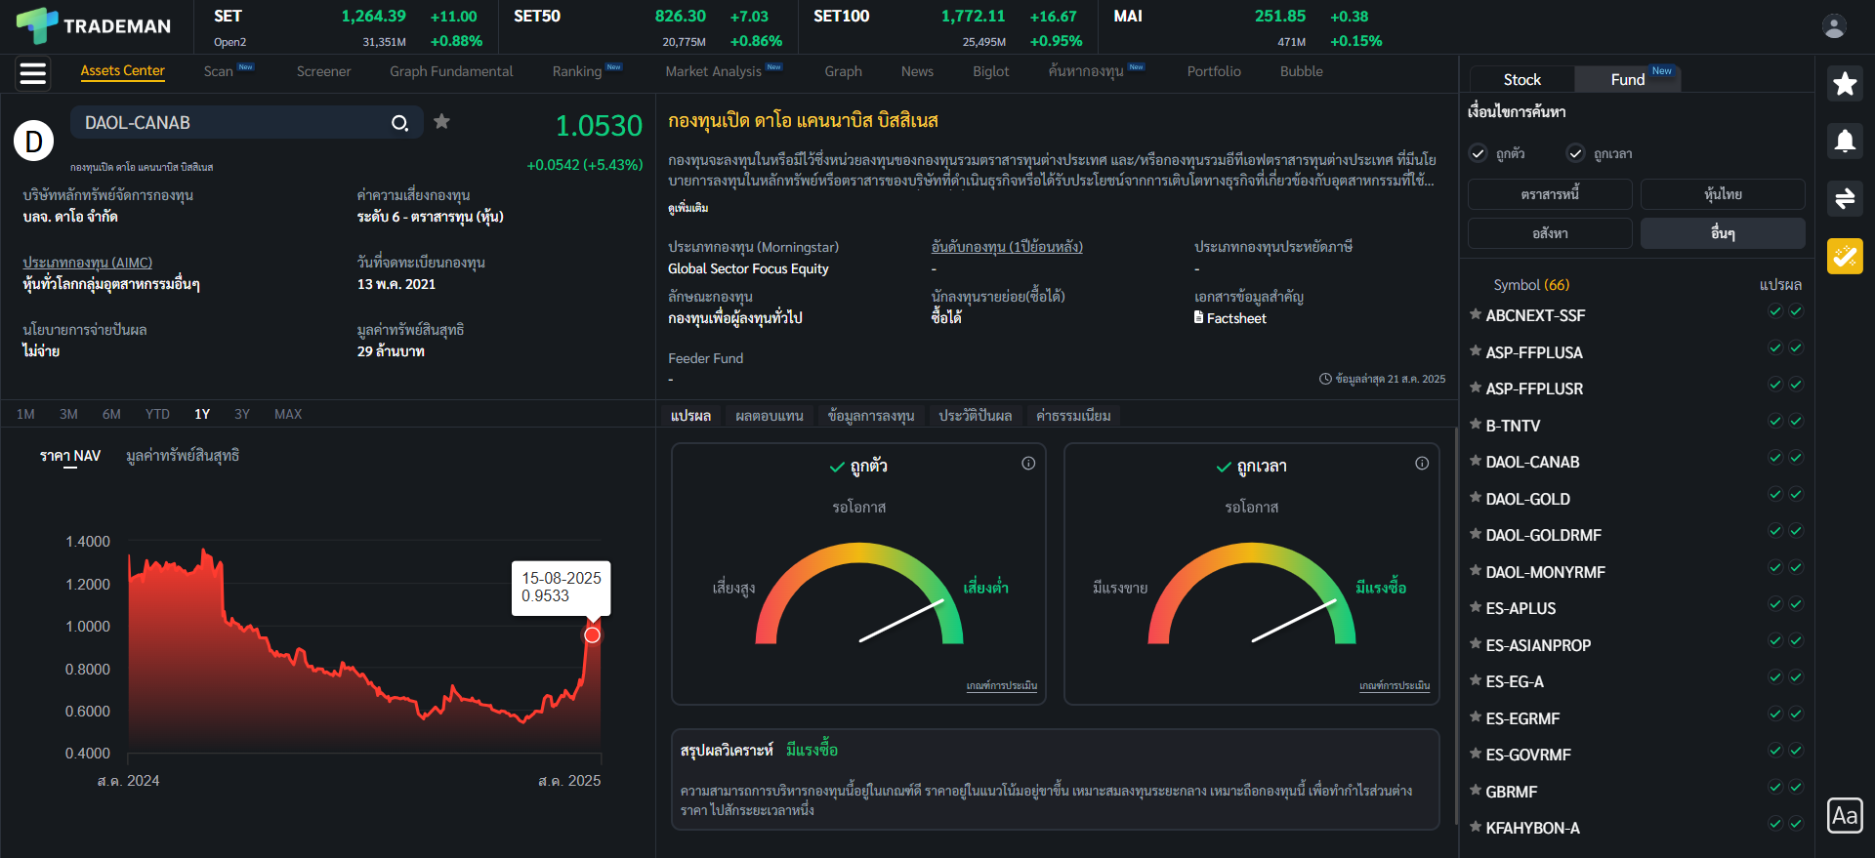This screenshot has height=858, width=1875.
Task: Open the ผลตอบแทน tab
Action: [769, 416]
